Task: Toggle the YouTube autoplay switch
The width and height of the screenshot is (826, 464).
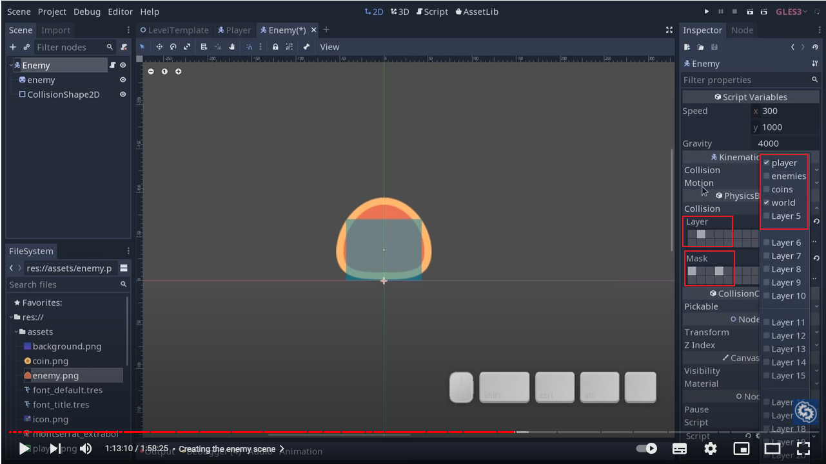Action: click(646, 449)
